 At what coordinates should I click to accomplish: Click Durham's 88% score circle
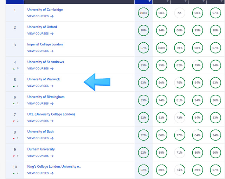[x=161, y=153]
